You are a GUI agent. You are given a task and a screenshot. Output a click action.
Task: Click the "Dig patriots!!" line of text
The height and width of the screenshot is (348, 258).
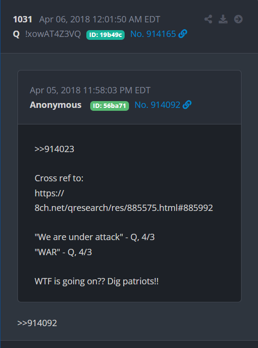(133, 281)
